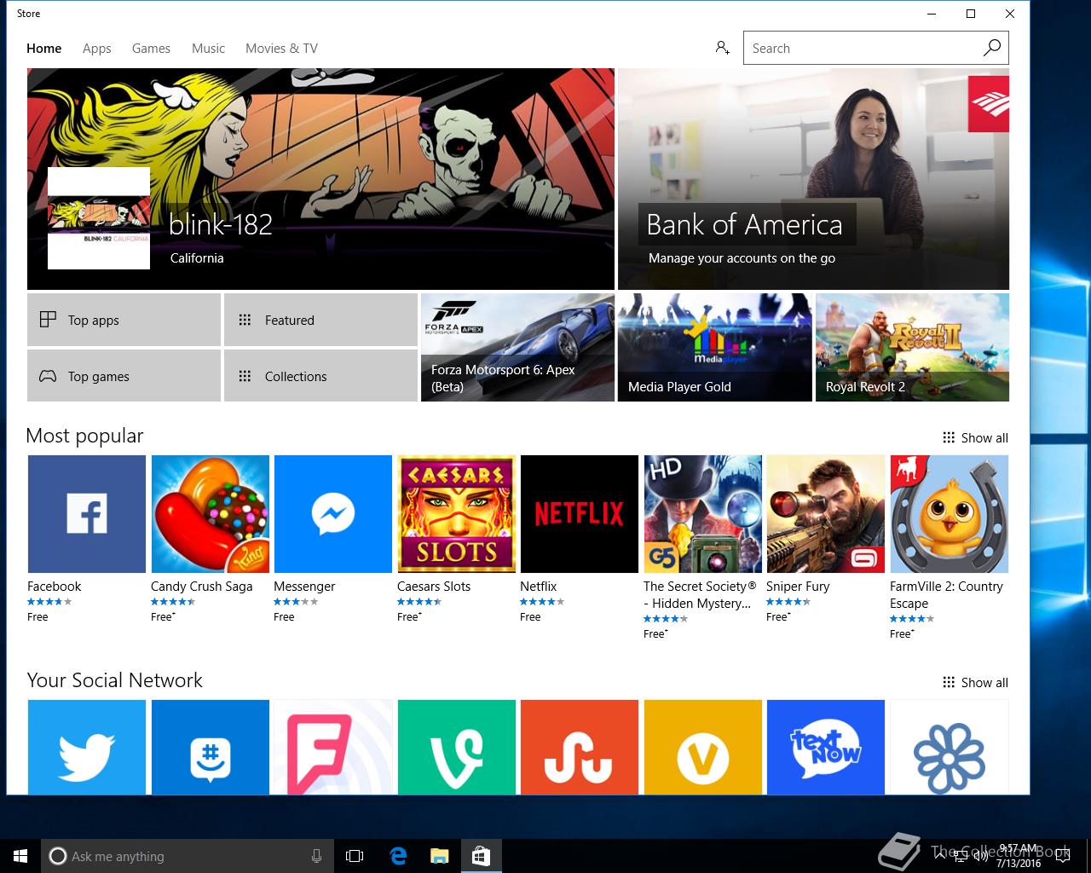Show all Your Social Network apps
Image resolution: width=1091 pixels, height=873 pixels.
tap(975, 682)
